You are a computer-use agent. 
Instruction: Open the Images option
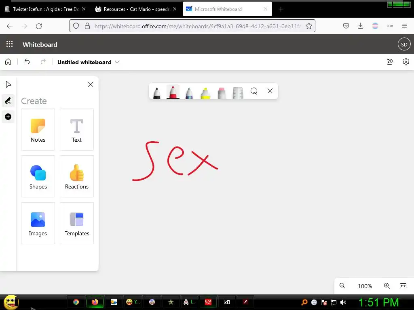click(38, 223)
